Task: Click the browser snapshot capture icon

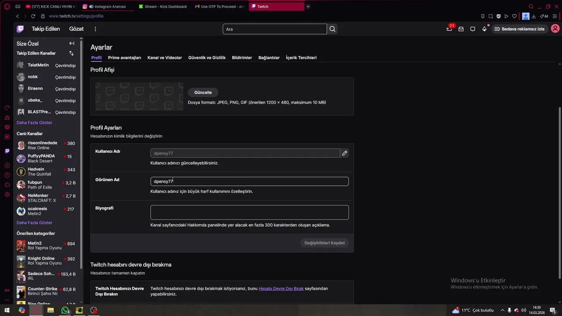Action: (490, 16)
